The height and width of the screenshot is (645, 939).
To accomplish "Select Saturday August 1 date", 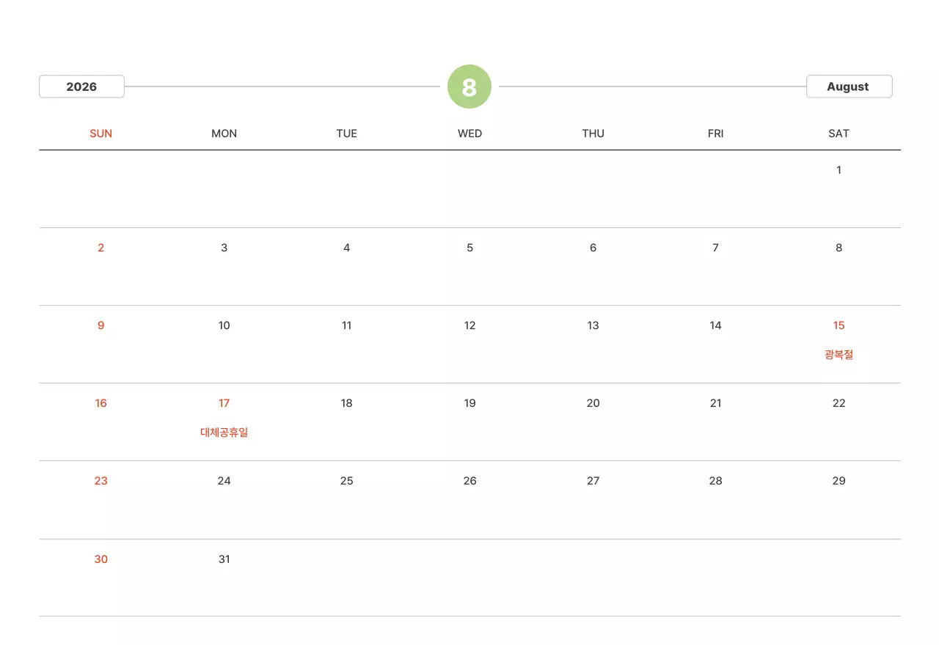I will 838,170.
